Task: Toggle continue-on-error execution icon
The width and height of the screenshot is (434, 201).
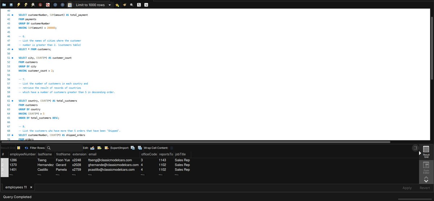Action: 48,5
